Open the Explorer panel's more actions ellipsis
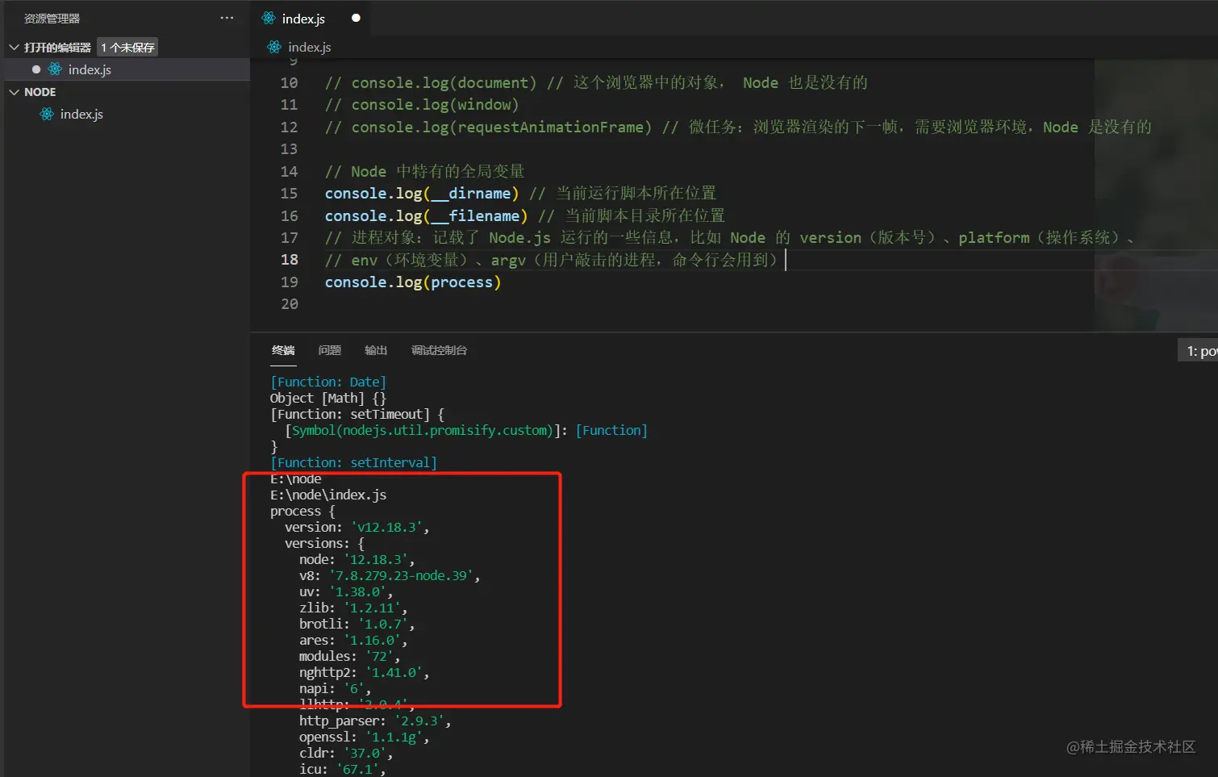1218x777 pixels. tap(227, 18)
